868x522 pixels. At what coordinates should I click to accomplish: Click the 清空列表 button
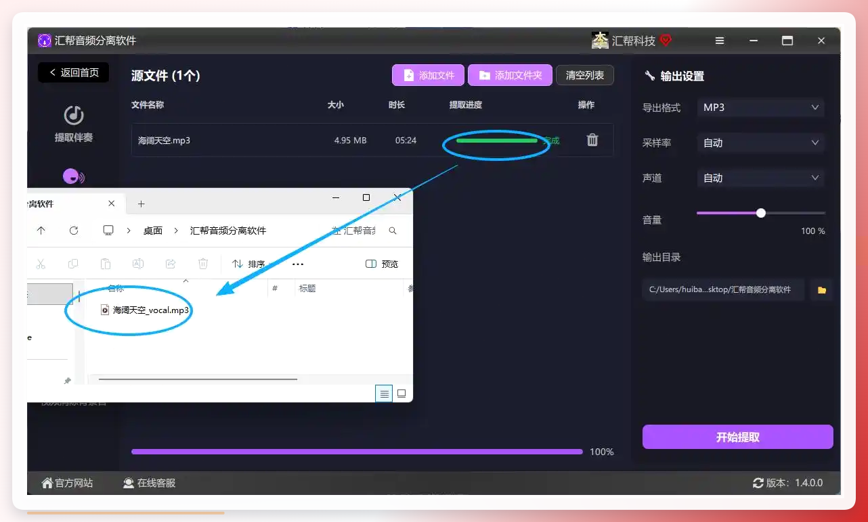click(x=585, y=75)
